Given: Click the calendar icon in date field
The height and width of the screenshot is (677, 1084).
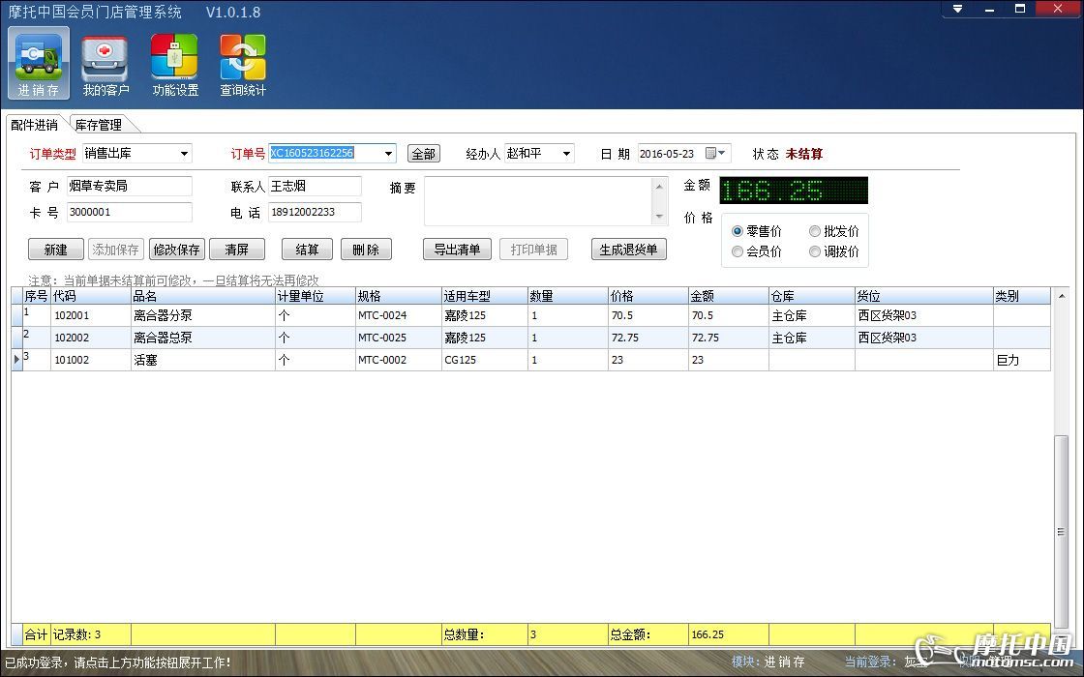Looking at the screenshot, I should [x=712, y=154].
